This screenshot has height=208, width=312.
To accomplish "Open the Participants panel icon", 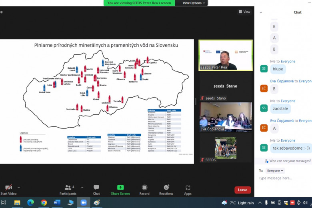I will tap(68, 188).
